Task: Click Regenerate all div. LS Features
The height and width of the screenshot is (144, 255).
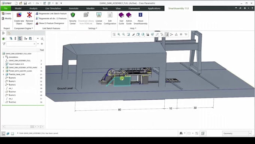Action: click(x=51, y=18)
